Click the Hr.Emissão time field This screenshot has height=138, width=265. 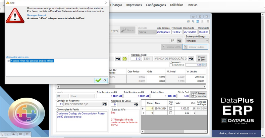tap(177, 32)
